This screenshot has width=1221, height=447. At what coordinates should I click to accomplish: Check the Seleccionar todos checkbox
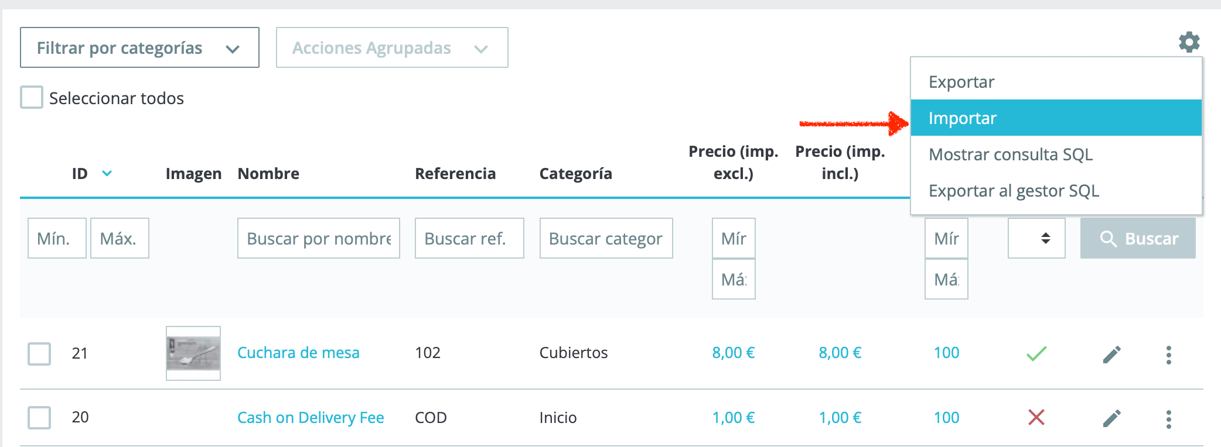32,97
